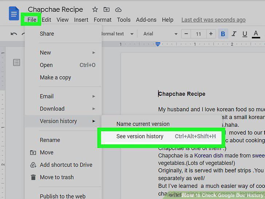Select Make a copy
The height and width of the screenshot is (199, 265).
pyautogui.click(x=63, y=78)
